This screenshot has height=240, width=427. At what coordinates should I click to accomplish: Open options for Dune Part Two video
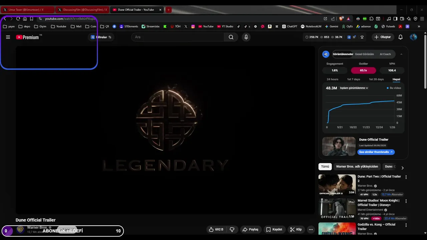pyautogui.click(x=406, y=177)
